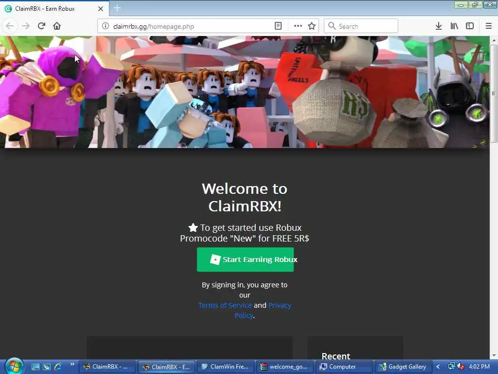Select the ClaimRBX - Earn Robux tab
Image resolution: width=498 pixels, height=374 pixels.
click(x=54, y=9)
